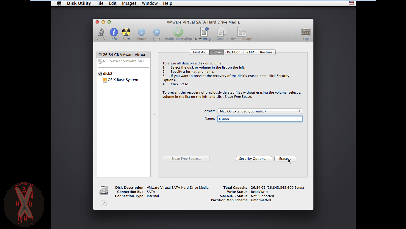Click the Write Status Read/Write value
The image size is (406, 229).
[260, 192]
